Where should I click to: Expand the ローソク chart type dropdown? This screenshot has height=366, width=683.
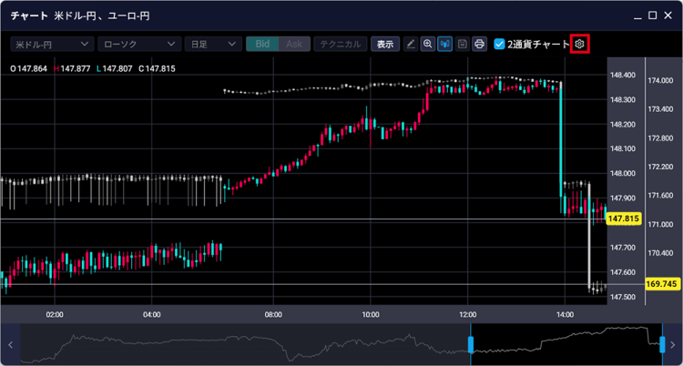(138, 44)
